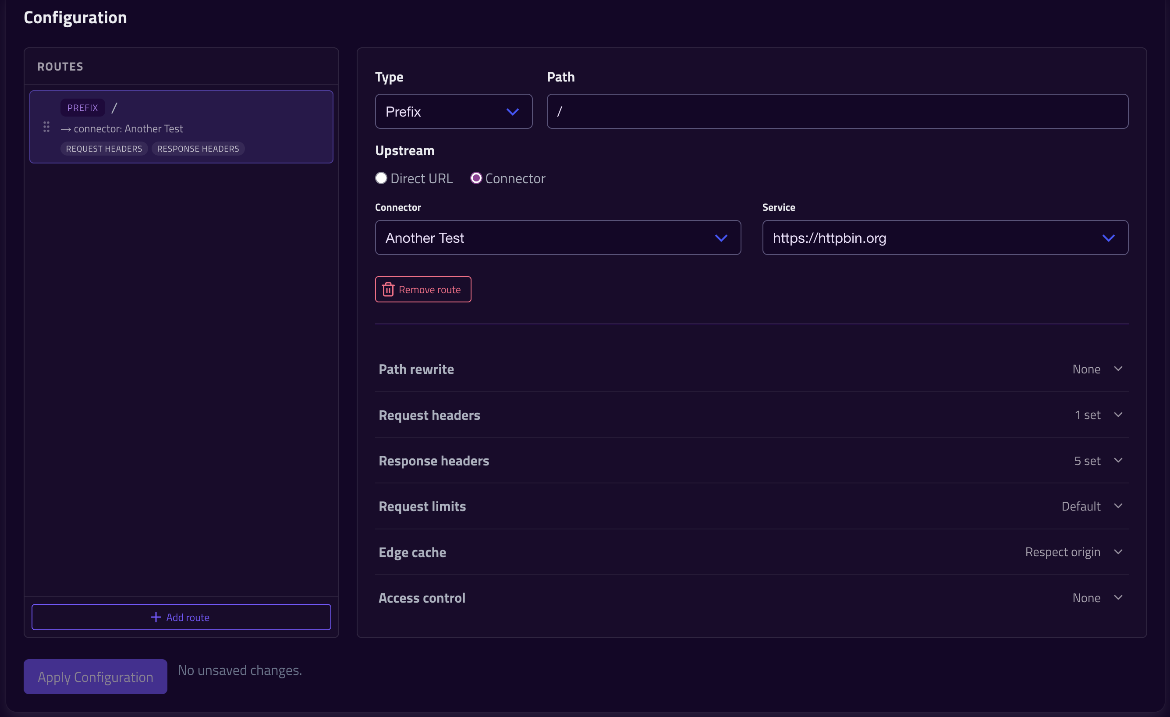
Task: Expand the Response headers section
Action: click(x=751, y=461)
